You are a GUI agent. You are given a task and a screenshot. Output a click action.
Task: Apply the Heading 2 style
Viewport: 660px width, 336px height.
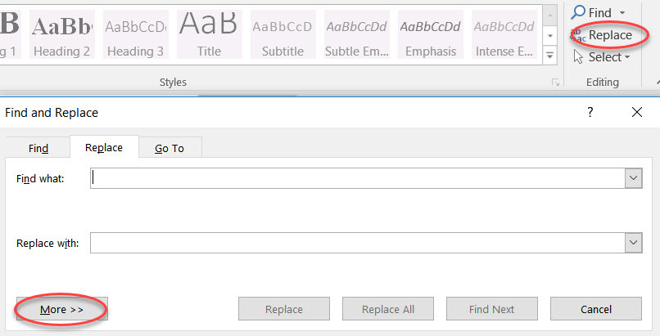62,34
